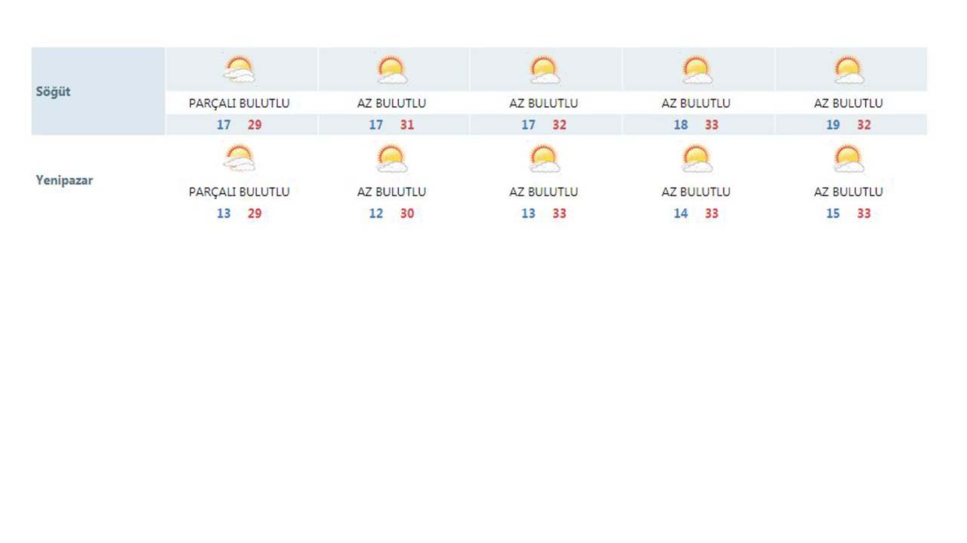The image size is (967, 543).
Task: Click Söğüt low temperature 18
Action: (681, 125)
